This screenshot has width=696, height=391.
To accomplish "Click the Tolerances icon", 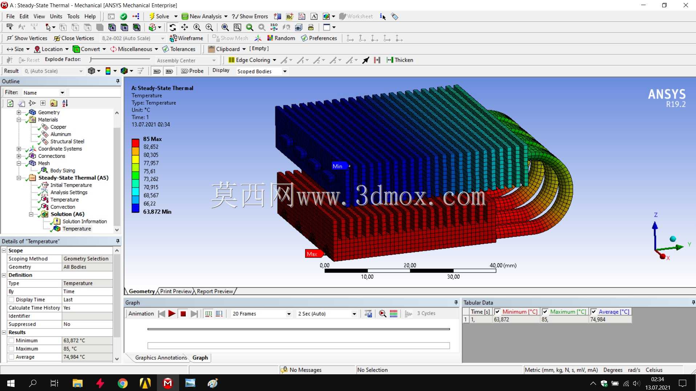I will click(166, 49).
